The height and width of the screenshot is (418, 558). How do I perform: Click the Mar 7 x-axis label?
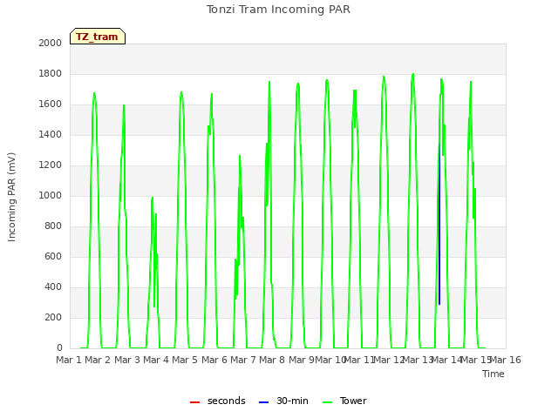pos(243,360)
